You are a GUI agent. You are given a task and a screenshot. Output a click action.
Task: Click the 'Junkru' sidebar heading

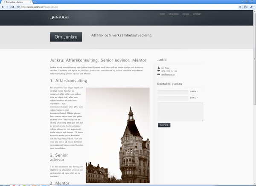pyautogui.click(x=162, y=59)
